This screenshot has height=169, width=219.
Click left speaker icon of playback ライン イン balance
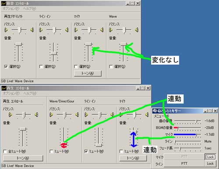[86, 115]
